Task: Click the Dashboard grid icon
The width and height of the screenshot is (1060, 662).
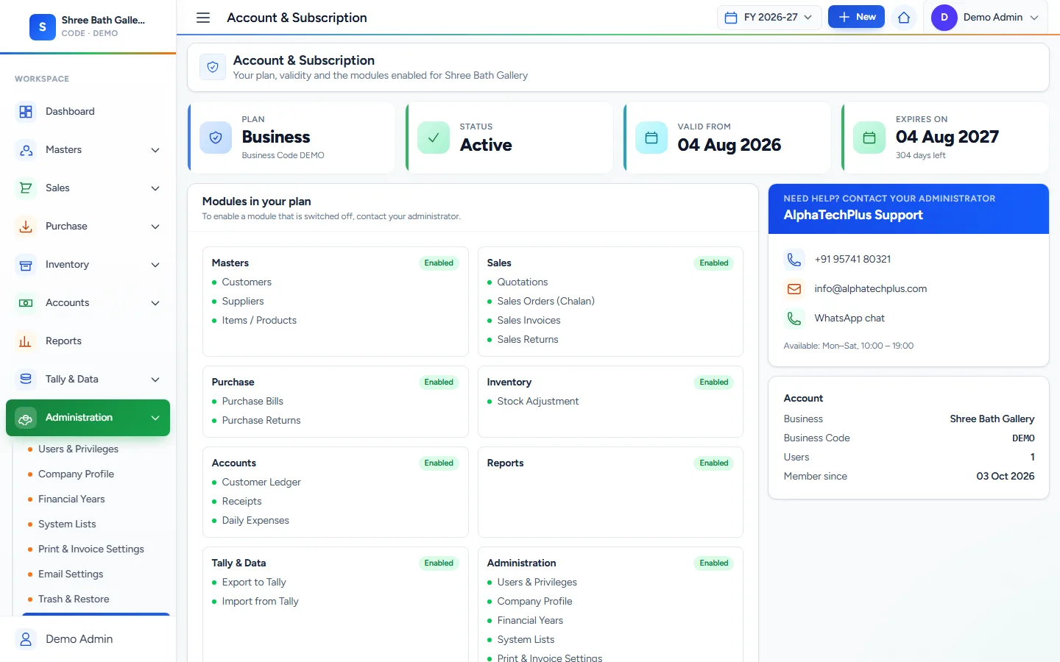Action: pos(26,112)
